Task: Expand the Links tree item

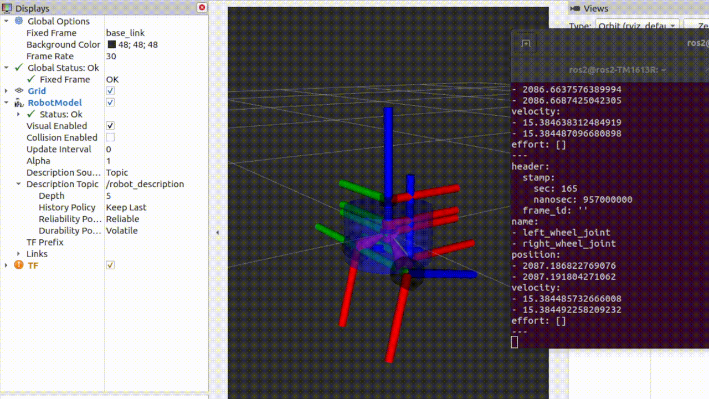Action: [18, 254]
